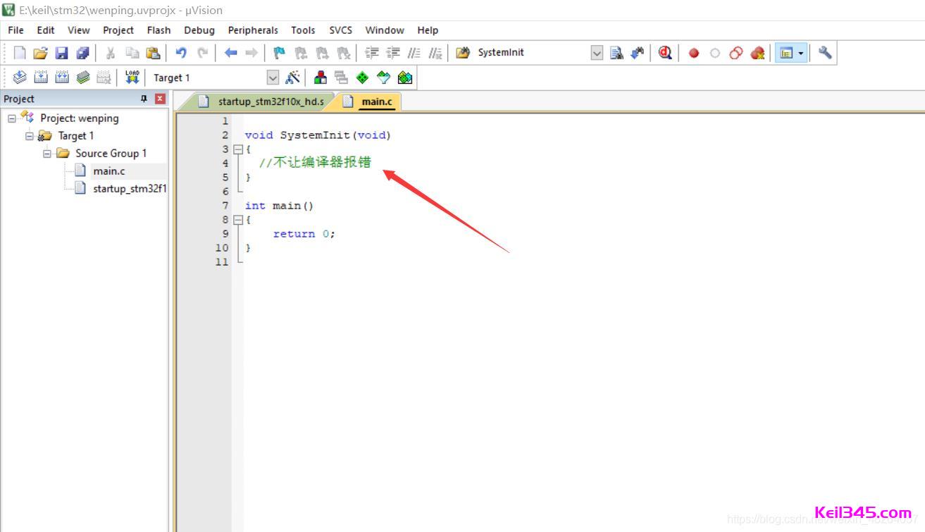Image resolution: width=925 pixels, height=532 pixels.
Task: Click the Copy icon in the toolbar
Action: tap(132, 53)
